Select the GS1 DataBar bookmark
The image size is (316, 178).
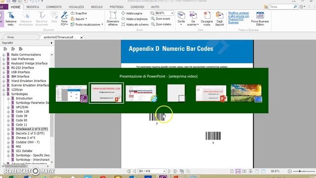pyautogui.click(x=24, y=151)
